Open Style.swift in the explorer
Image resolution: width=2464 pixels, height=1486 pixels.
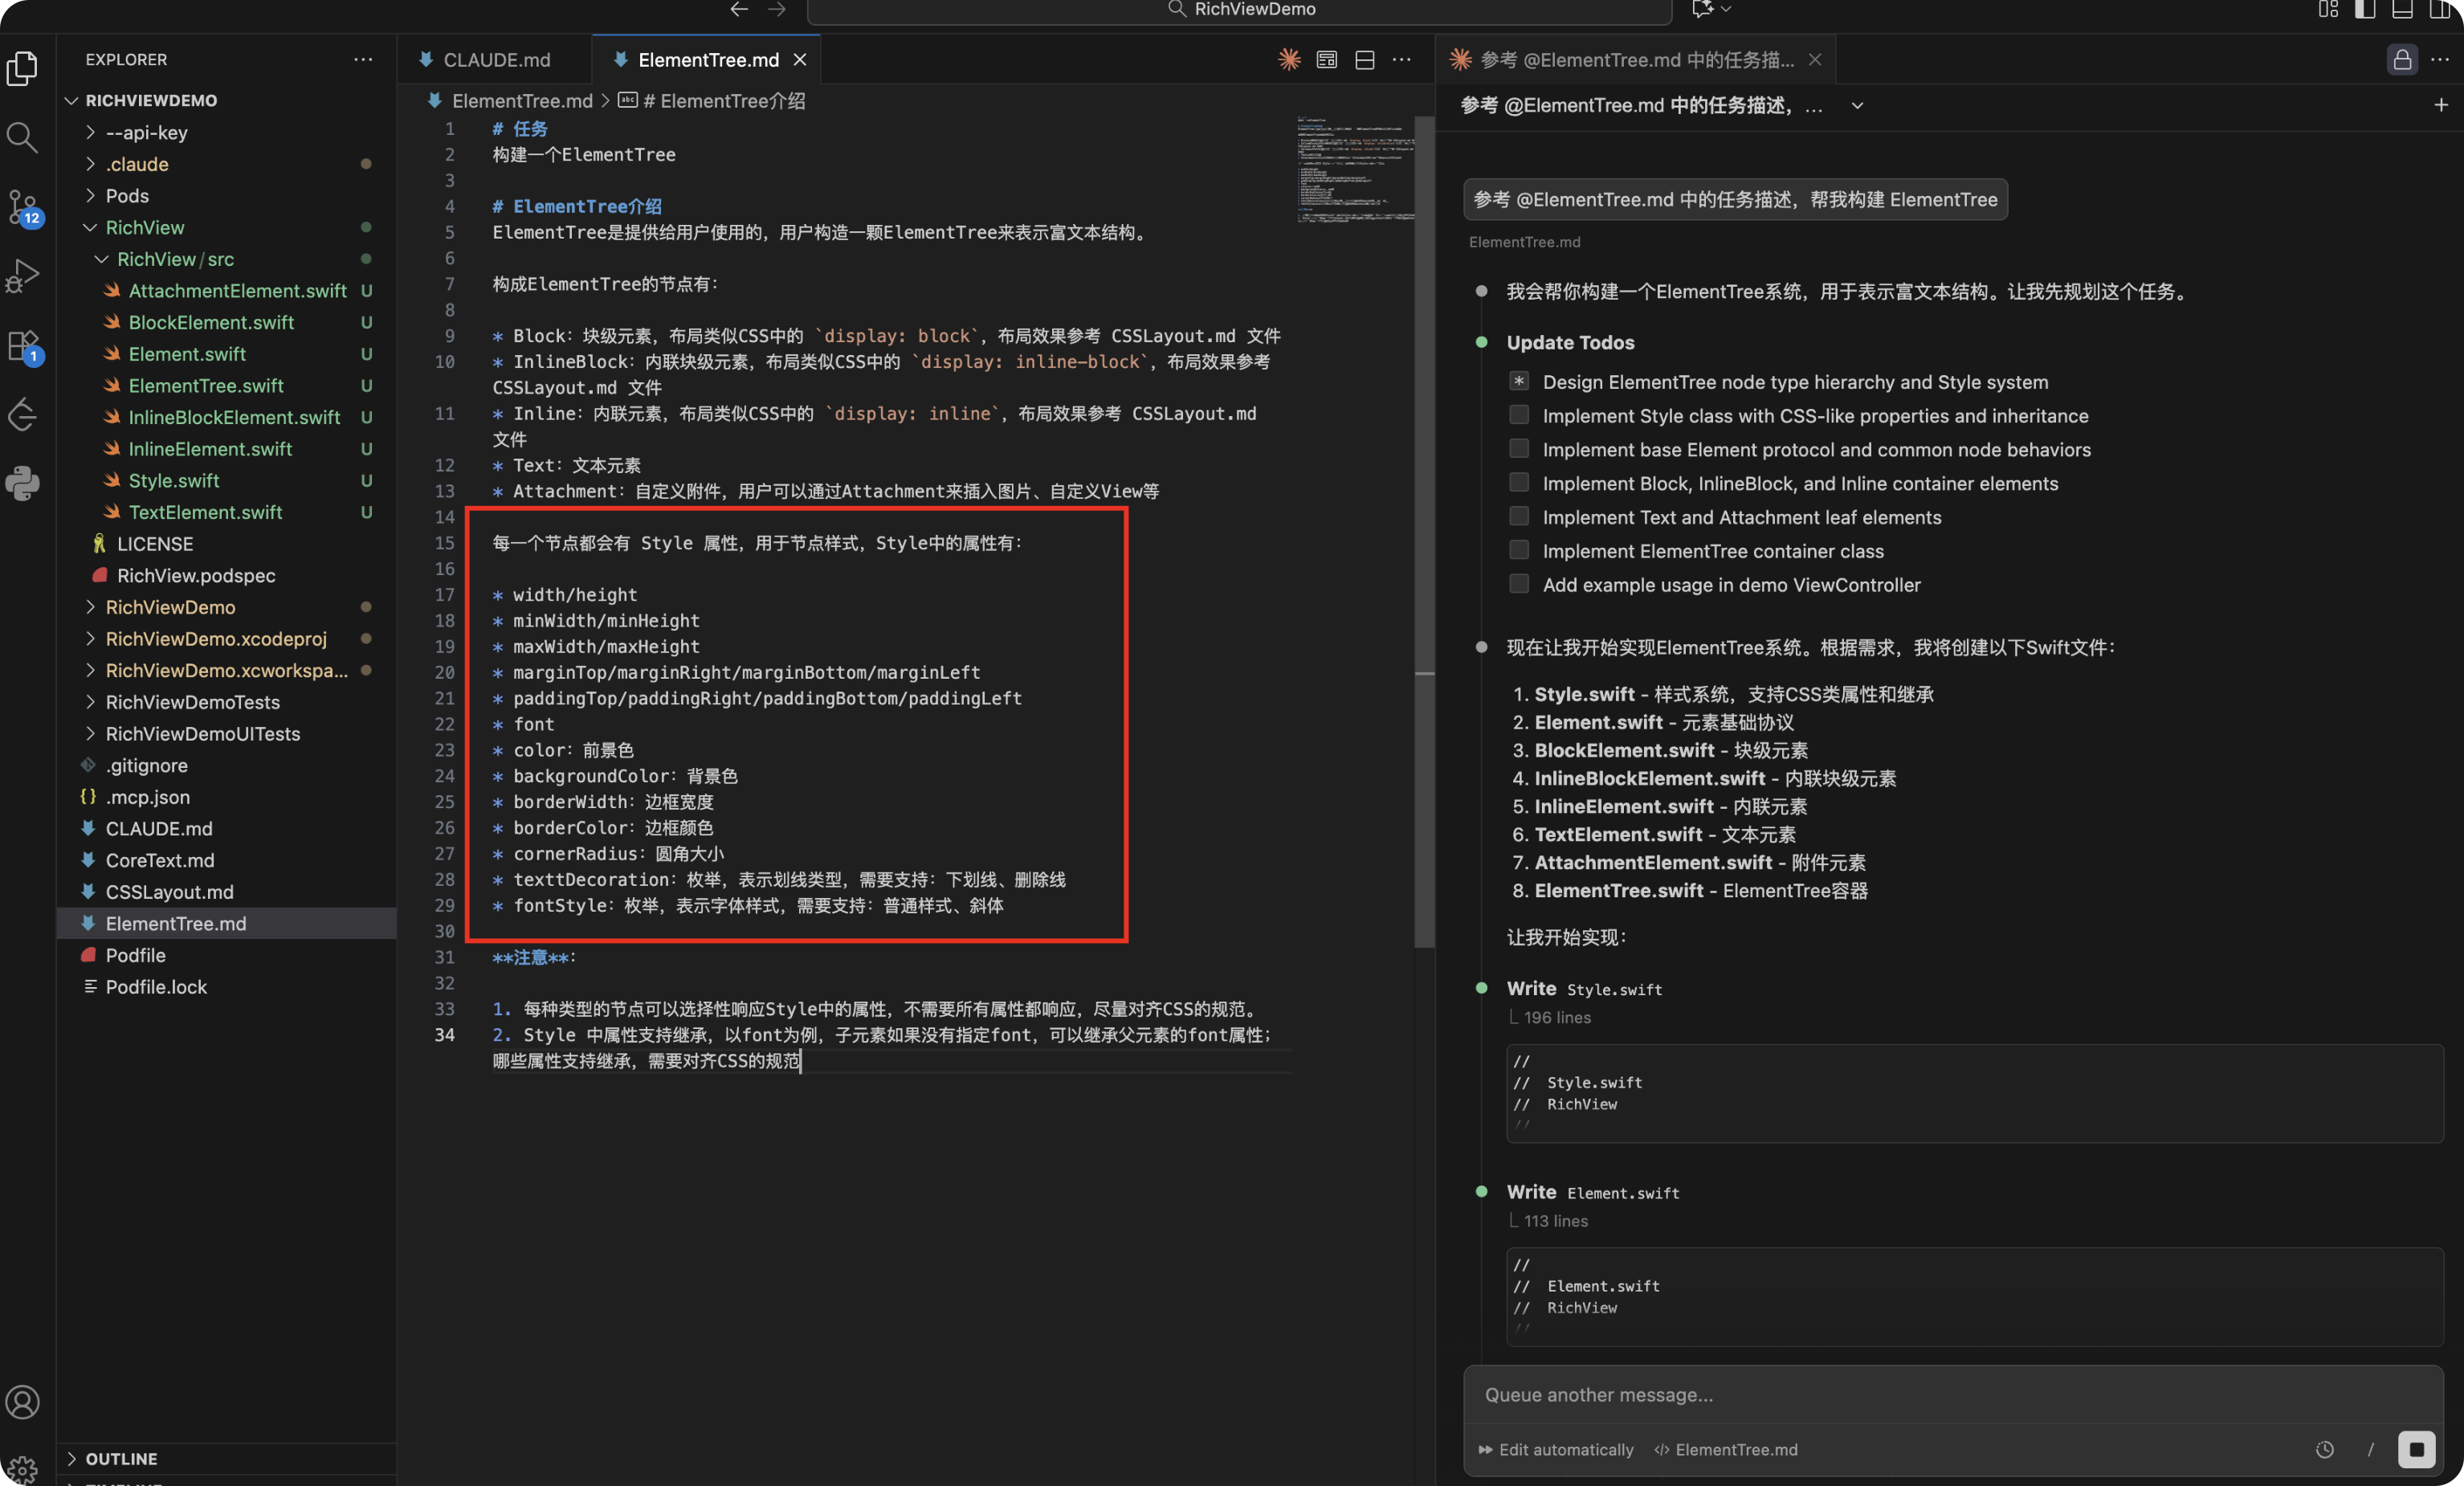point(173,481)
